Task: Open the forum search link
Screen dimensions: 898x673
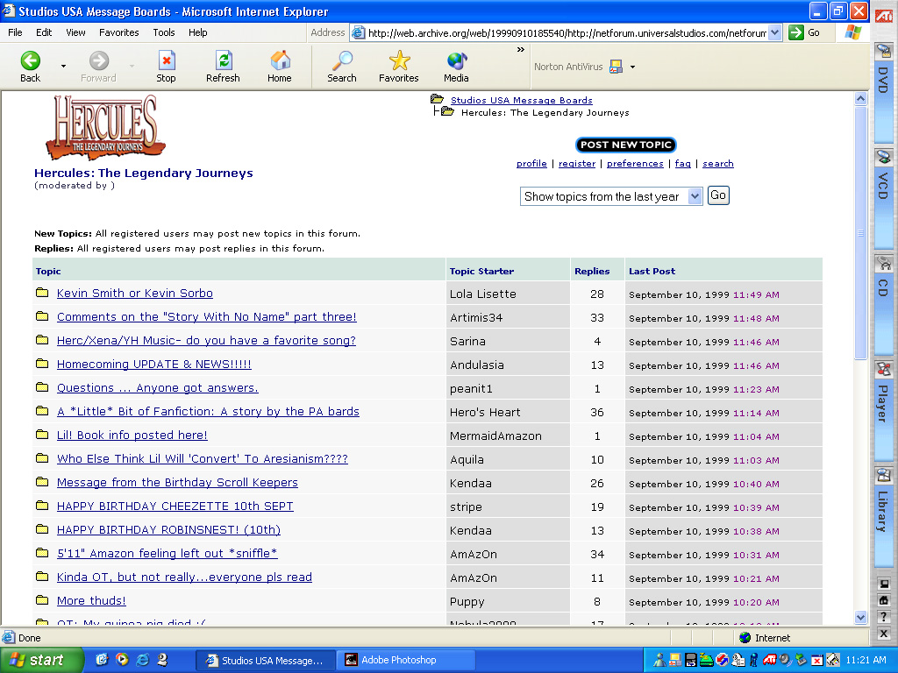Action: [x=718, y=164]
